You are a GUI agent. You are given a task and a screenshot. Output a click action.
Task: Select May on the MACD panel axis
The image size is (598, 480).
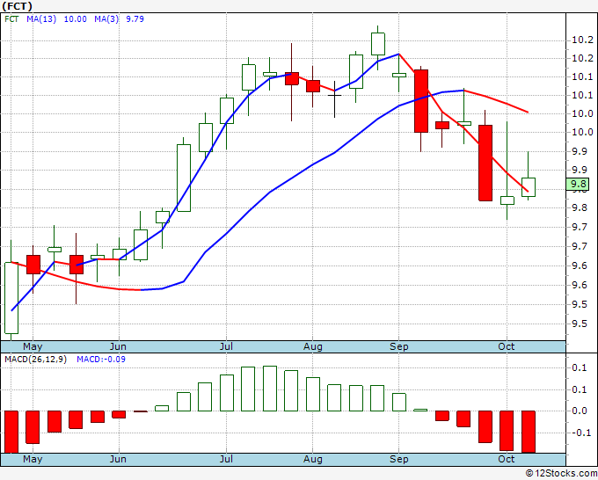[x=33, y=459]
